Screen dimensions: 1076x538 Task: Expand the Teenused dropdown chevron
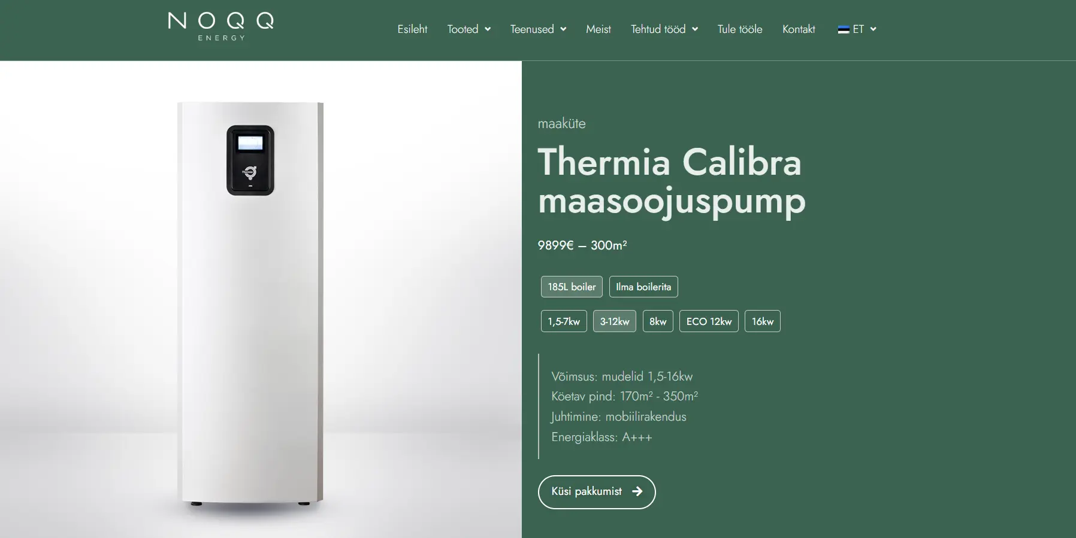(x=563, y=29)
